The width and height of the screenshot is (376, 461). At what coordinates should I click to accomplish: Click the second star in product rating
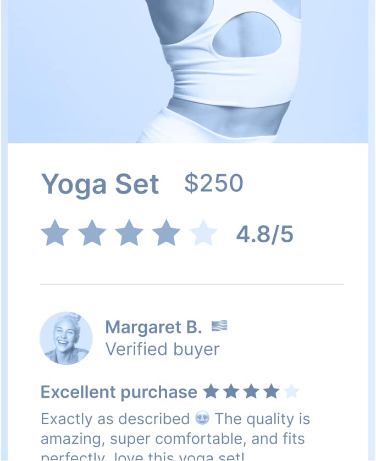click(x=92, y=233)
